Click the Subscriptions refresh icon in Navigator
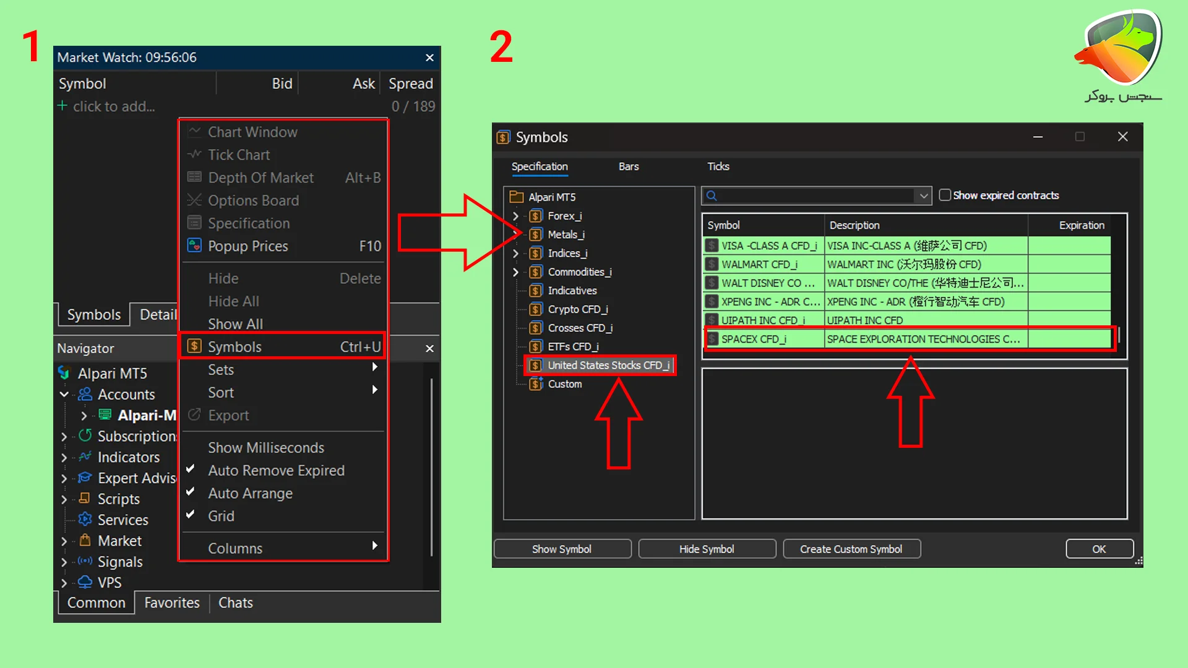This screenshot has width=1188, height=668. coord(85,435)
